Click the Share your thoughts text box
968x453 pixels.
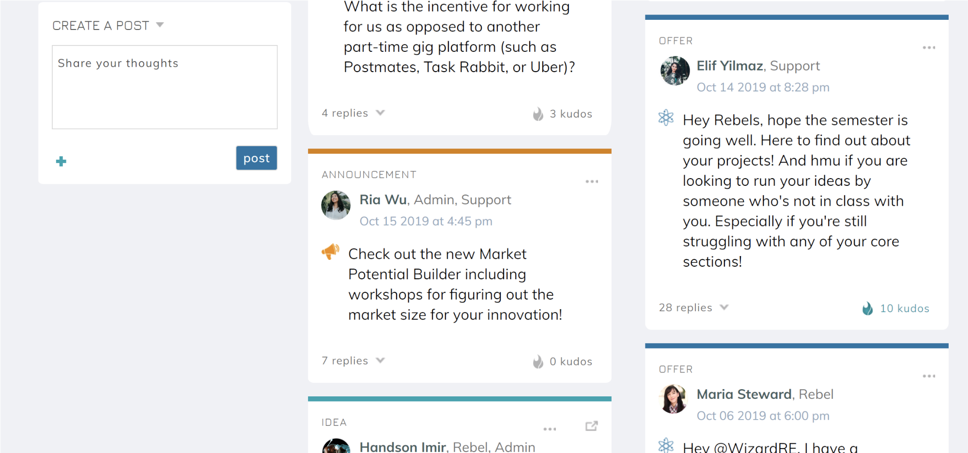[165, 87]
